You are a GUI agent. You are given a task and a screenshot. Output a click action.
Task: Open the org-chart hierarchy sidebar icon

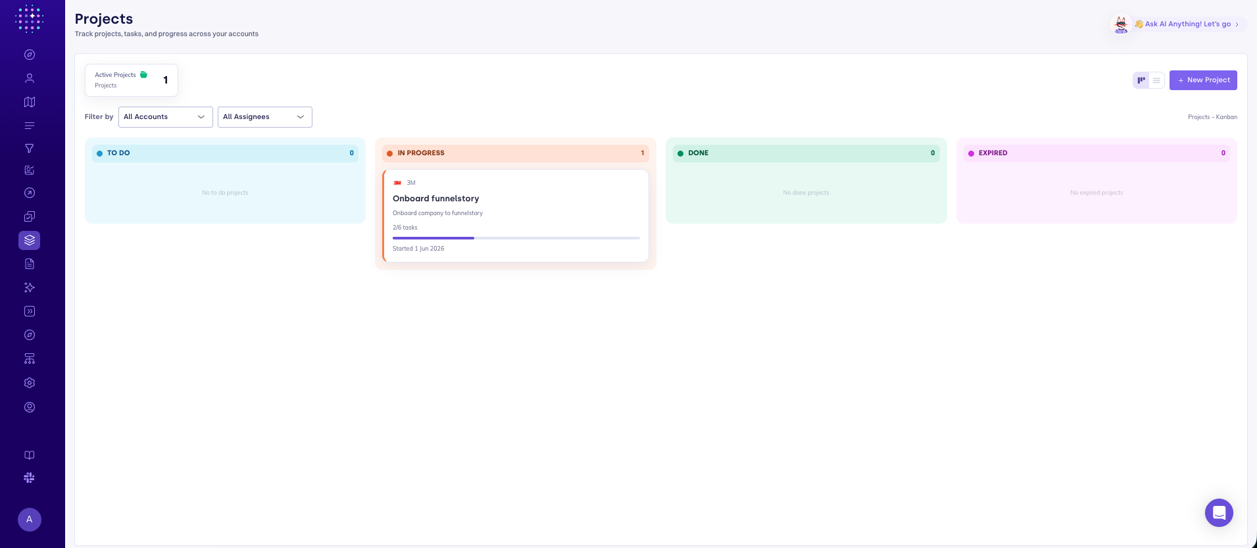point(30,359)
